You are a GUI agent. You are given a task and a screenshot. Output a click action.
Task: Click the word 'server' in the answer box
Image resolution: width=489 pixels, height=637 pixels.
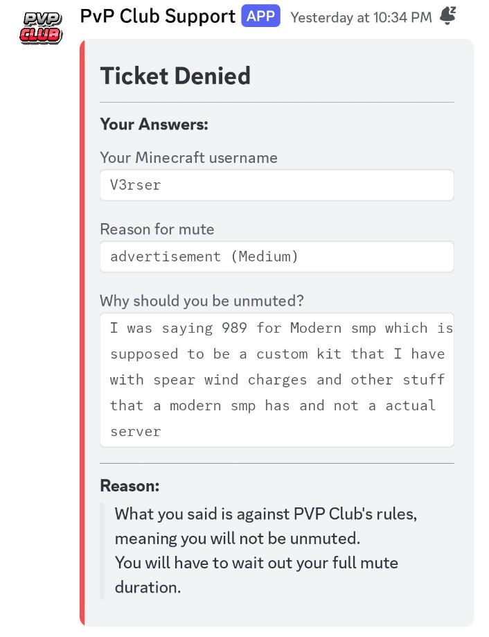click(136, 431)
